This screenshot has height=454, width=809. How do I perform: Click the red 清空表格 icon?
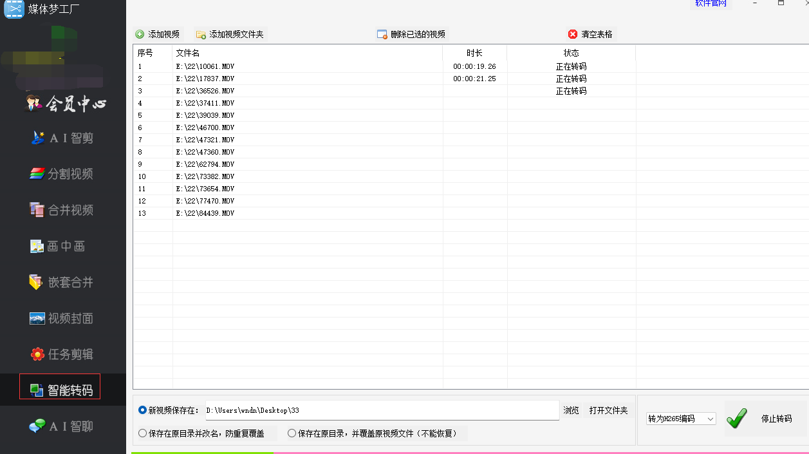[573, 34]
